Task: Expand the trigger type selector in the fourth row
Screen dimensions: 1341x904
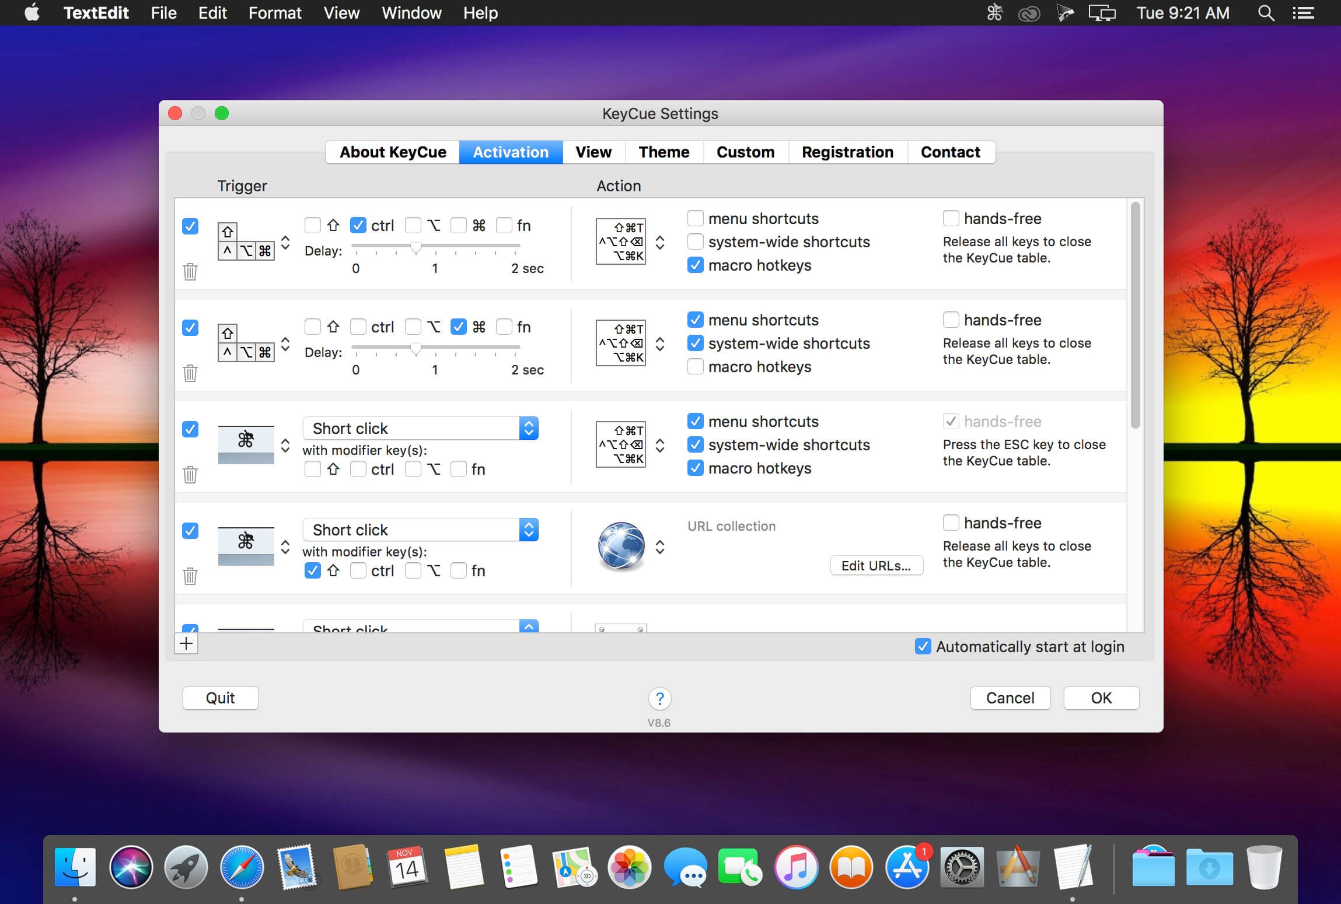Action: (x=285, y=546)
